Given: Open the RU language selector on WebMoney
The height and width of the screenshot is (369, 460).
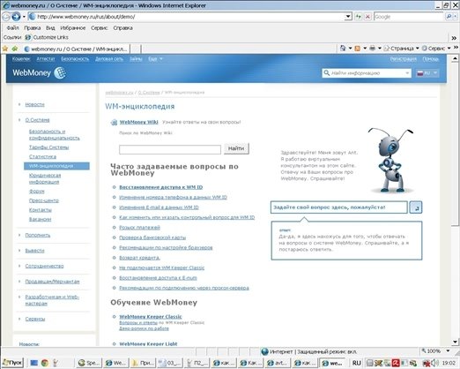Looking at the screenshot, I should (427, 73).
